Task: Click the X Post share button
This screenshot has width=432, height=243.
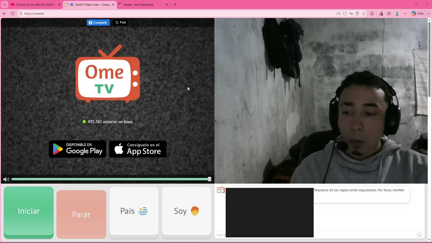Action: (120, 23)
